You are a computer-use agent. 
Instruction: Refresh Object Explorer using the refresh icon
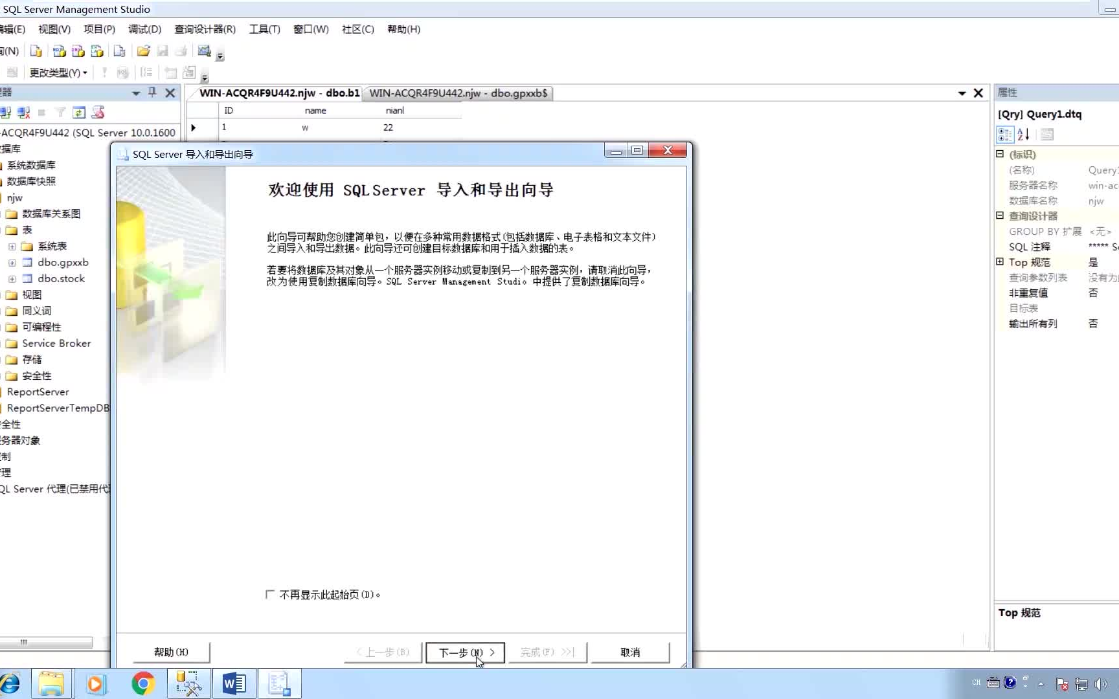coord(79,113)
